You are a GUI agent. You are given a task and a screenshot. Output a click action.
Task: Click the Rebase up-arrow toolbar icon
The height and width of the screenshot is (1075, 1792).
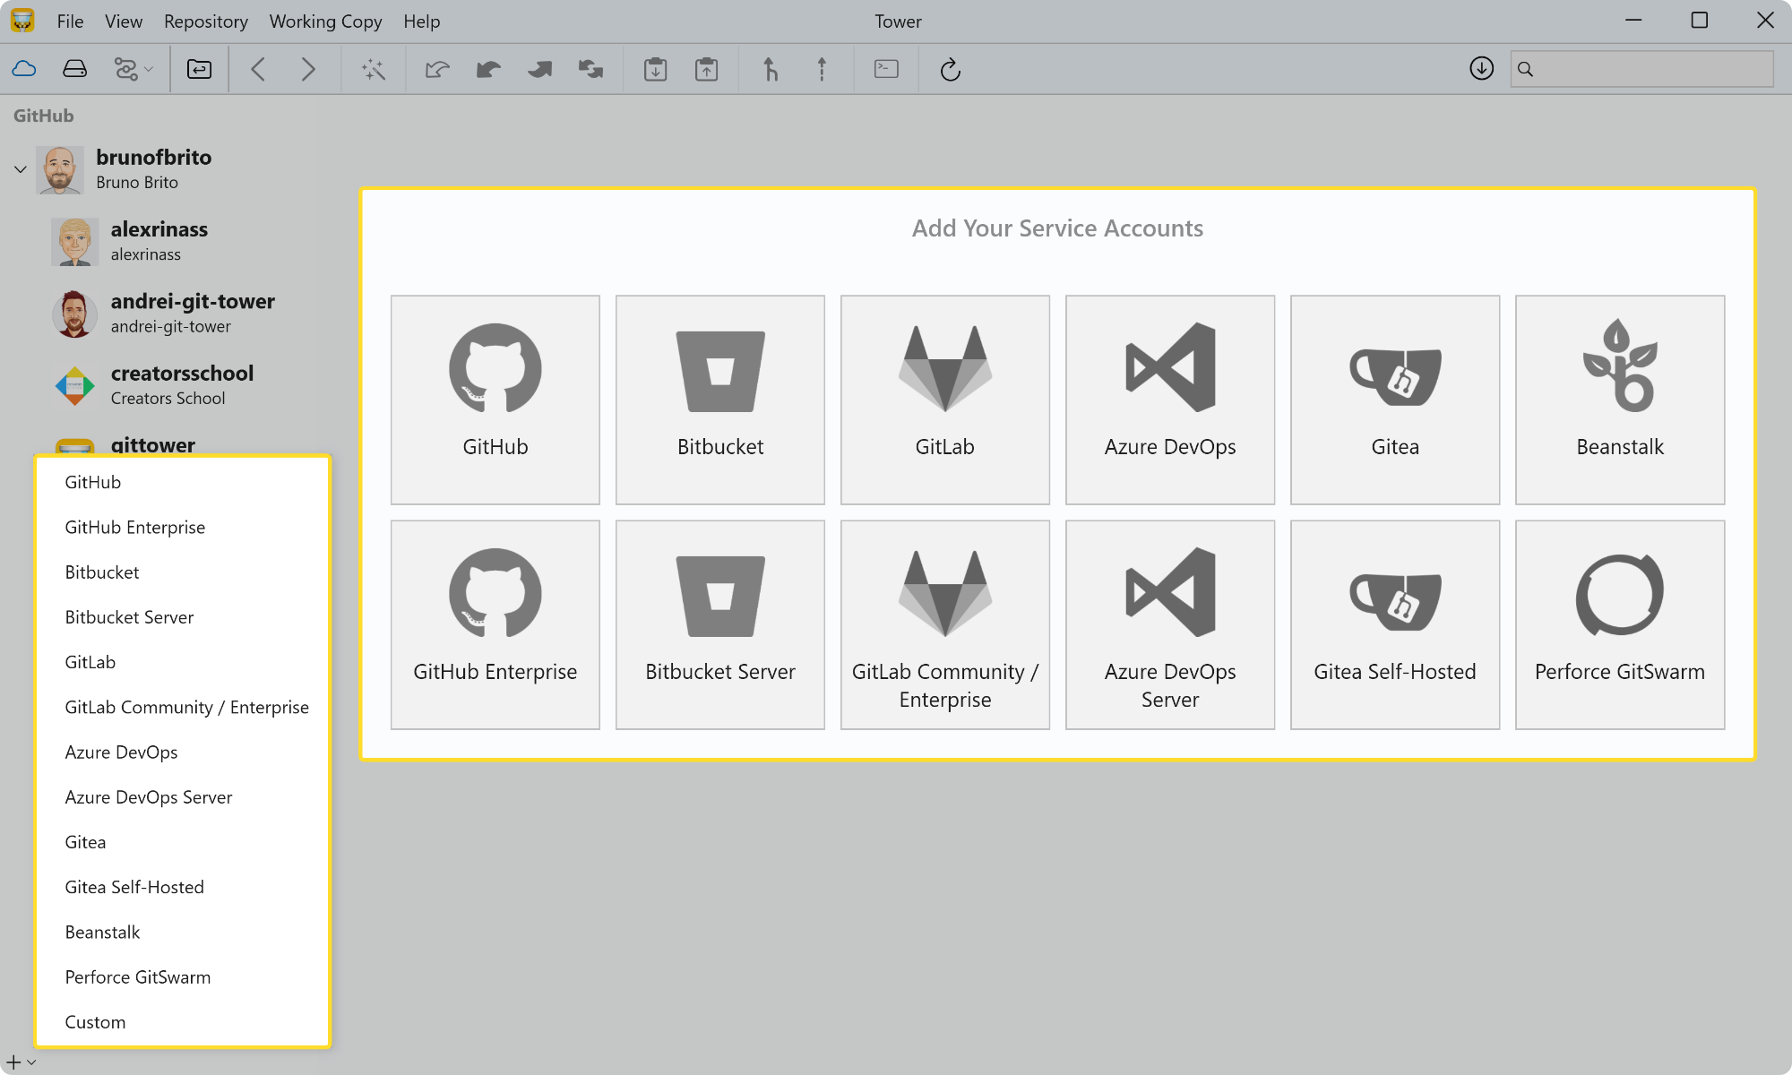click(x=822, y=69)
